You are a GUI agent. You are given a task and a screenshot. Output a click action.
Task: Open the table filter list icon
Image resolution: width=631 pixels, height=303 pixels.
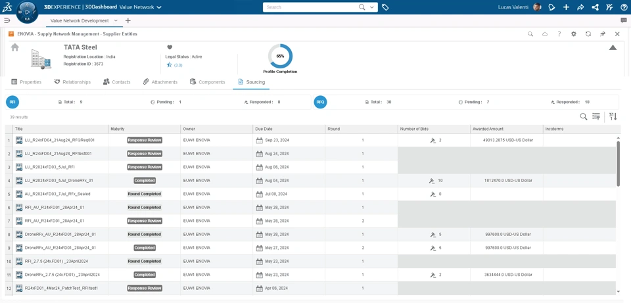coord(596,117)
